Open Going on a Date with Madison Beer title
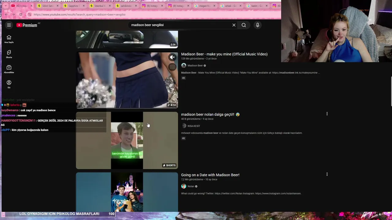This screenshot has height=220, width=392. click(x=210, y=175)
